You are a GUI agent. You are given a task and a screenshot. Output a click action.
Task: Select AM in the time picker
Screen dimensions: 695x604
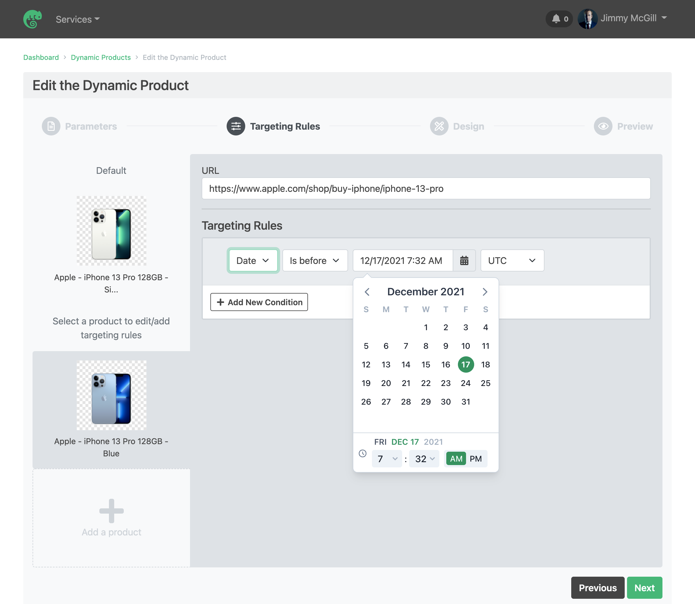456,459
